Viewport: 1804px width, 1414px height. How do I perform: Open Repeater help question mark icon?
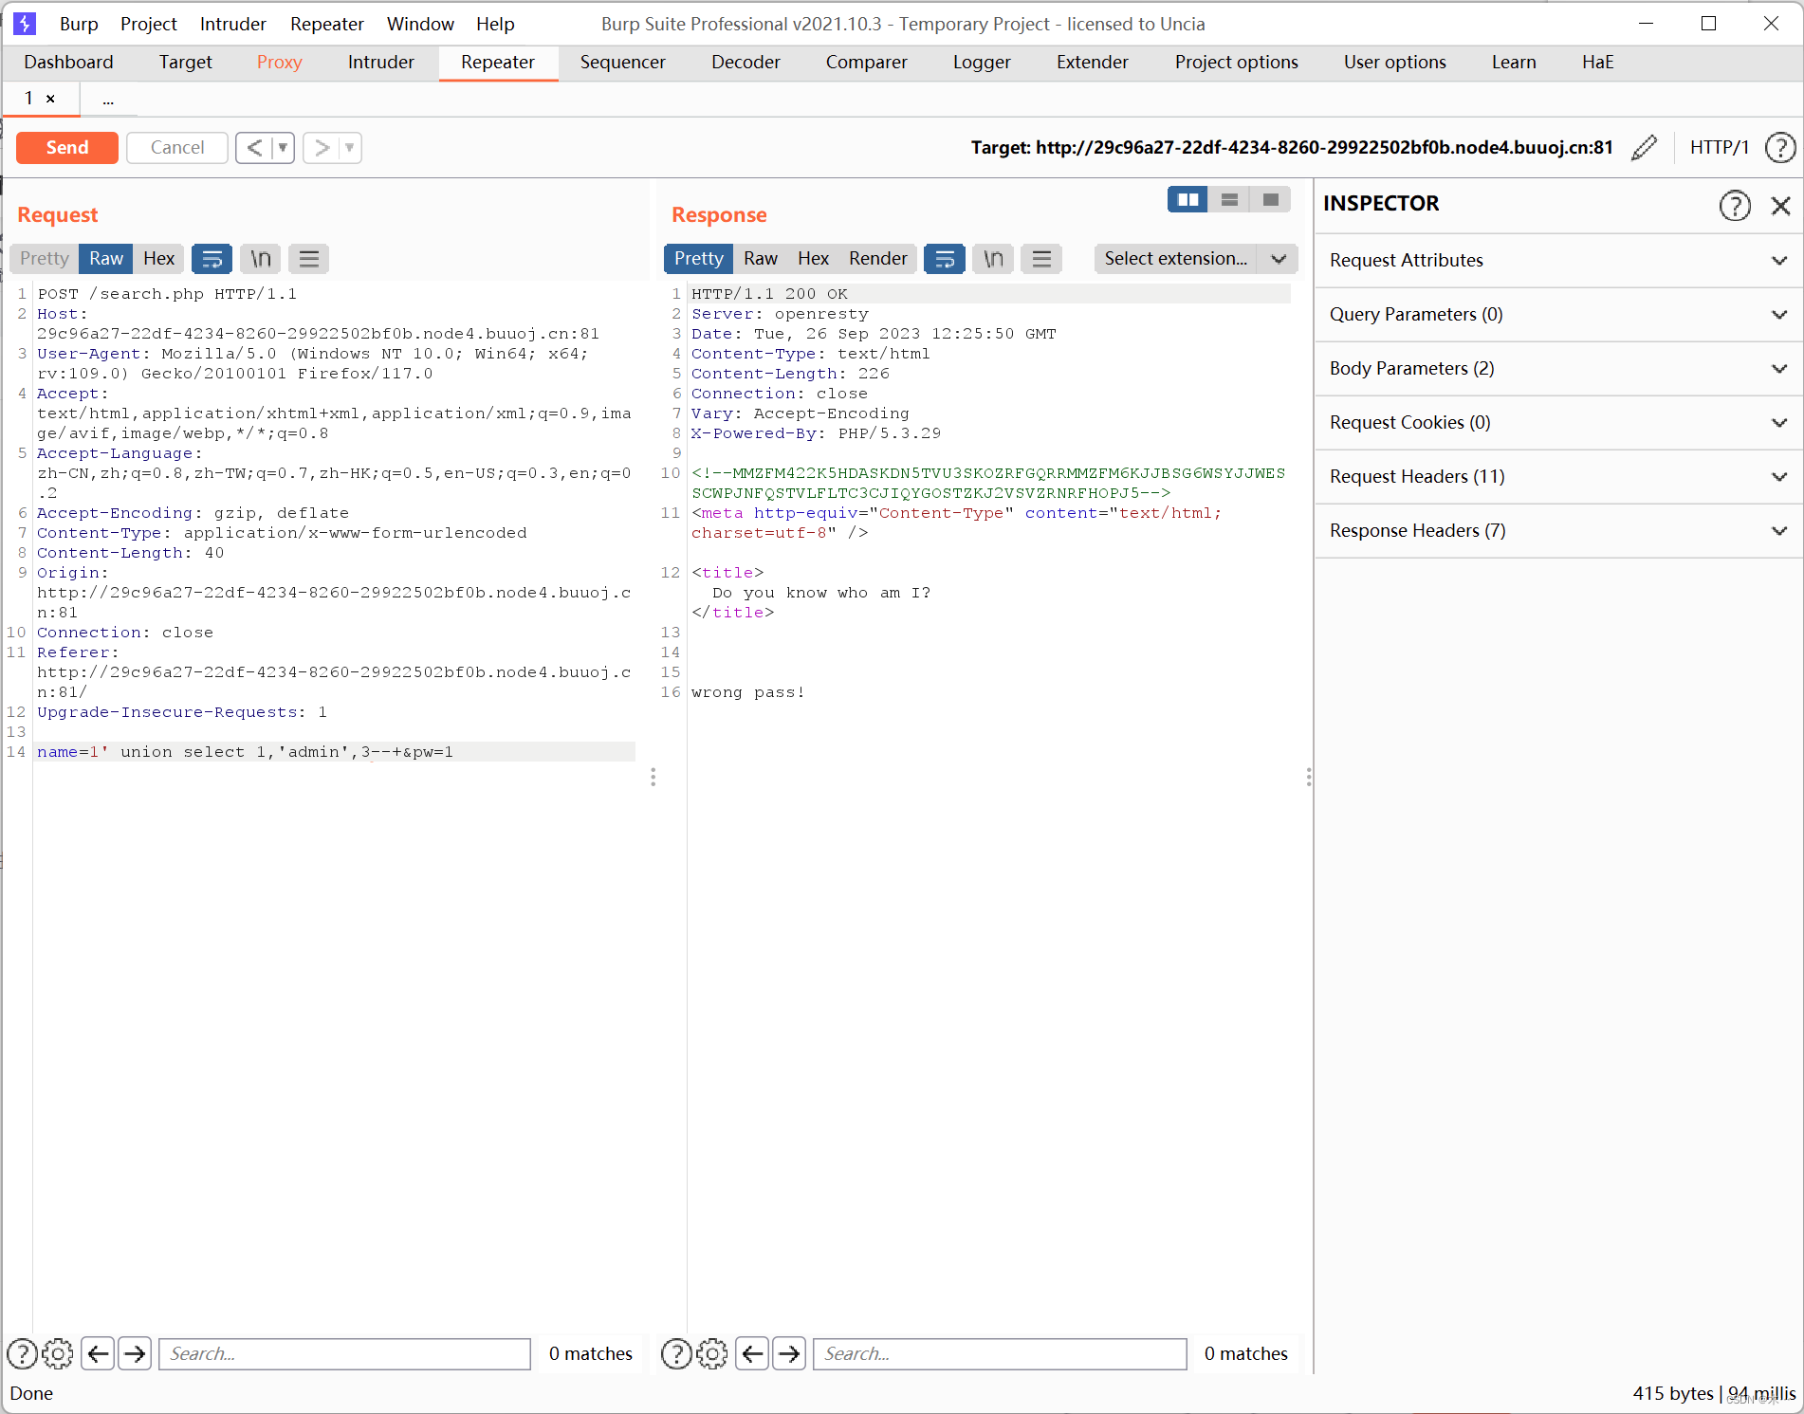(x=1780, y=147)
